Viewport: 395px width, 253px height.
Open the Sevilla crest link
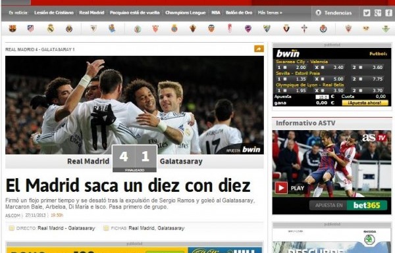coord(155,29)
